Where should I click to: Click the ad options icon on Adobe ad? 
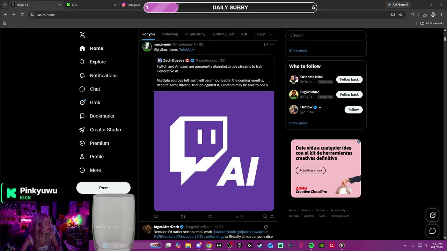click(358, 142)
